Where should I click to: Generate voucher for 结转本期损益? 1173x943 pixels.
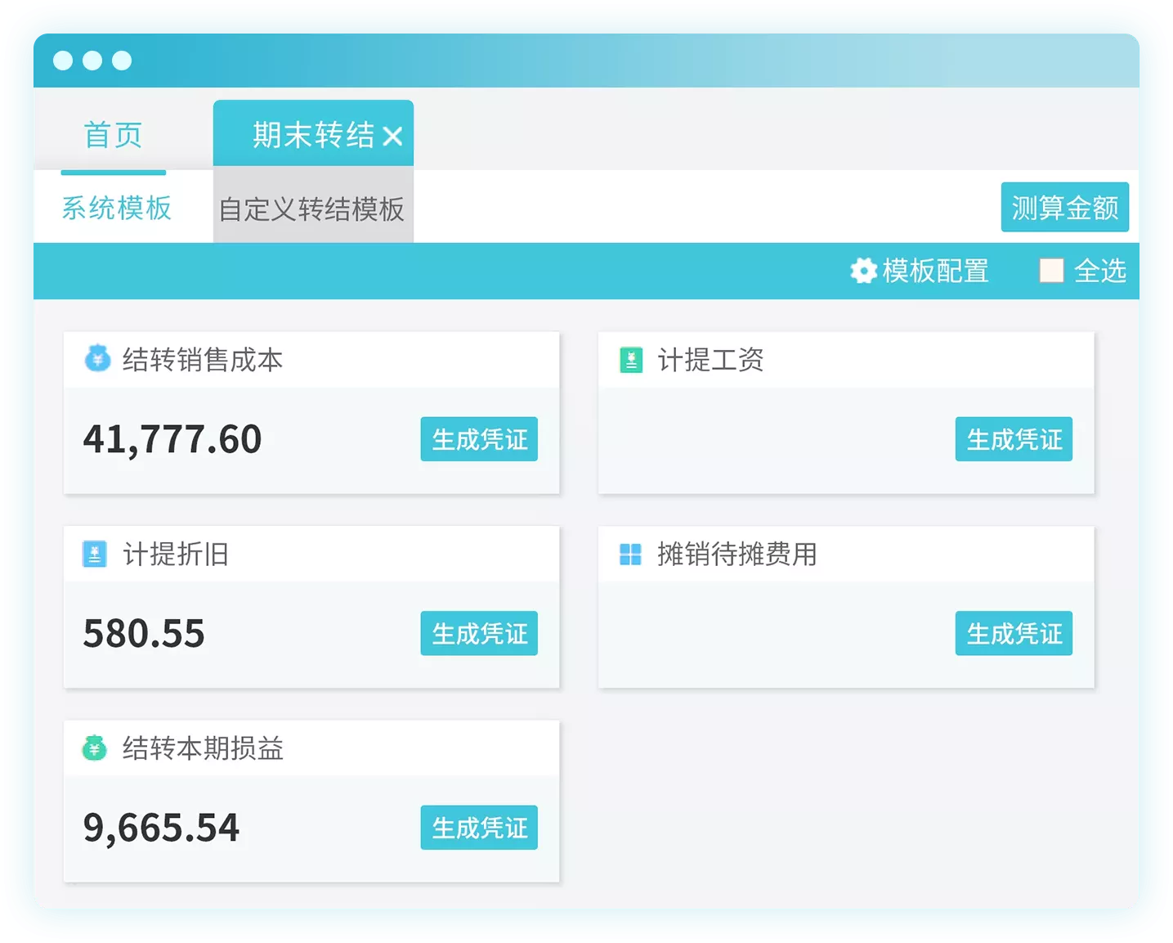coord(479,828)
